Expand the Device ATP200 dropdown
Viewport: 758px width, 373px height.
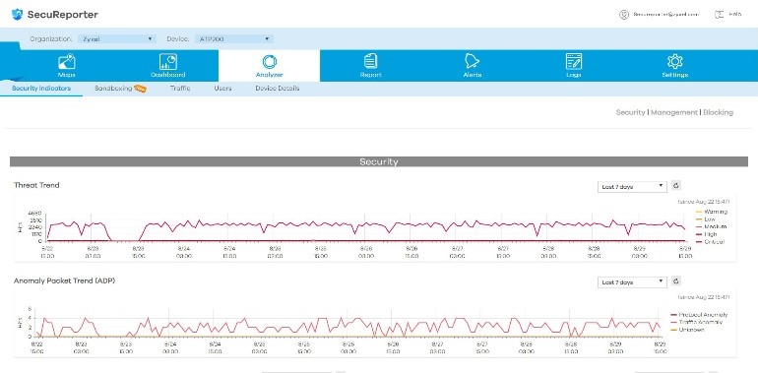pos(234,38)
